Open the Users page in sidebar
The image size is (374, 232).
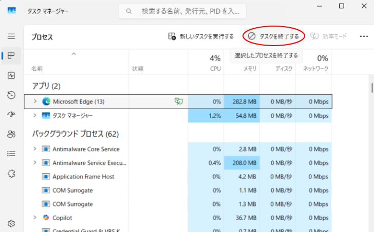pyautogui.click(x=11, y=134)
